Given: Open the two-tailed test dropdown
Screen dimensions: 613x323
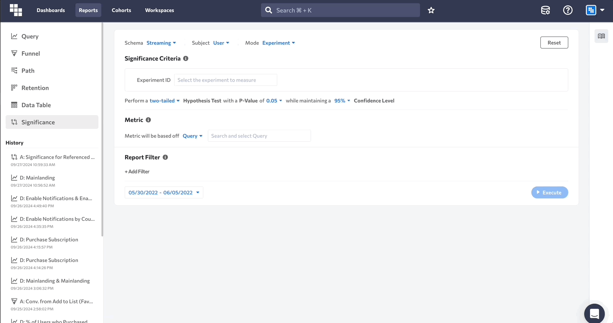Looking at the screenshot, I should pos(165,101).
